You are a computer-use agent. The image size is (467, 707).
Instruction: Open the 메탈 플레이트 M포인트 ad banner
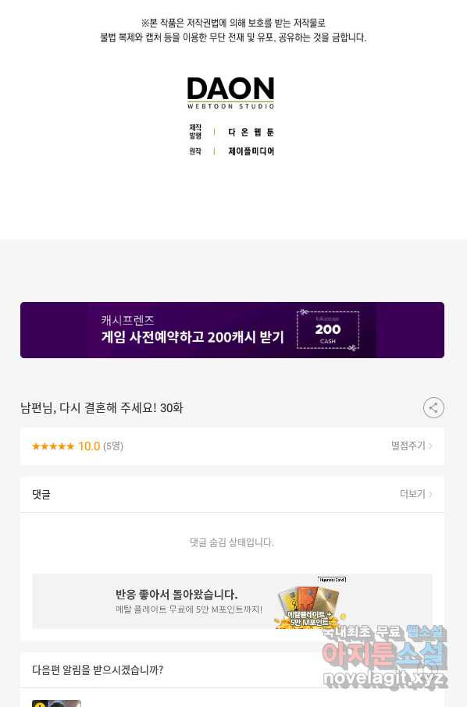[233, 601]
